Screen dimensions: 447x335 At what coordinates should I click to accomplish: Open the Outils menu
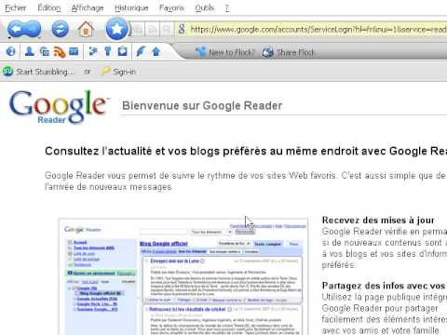point(205,7)
